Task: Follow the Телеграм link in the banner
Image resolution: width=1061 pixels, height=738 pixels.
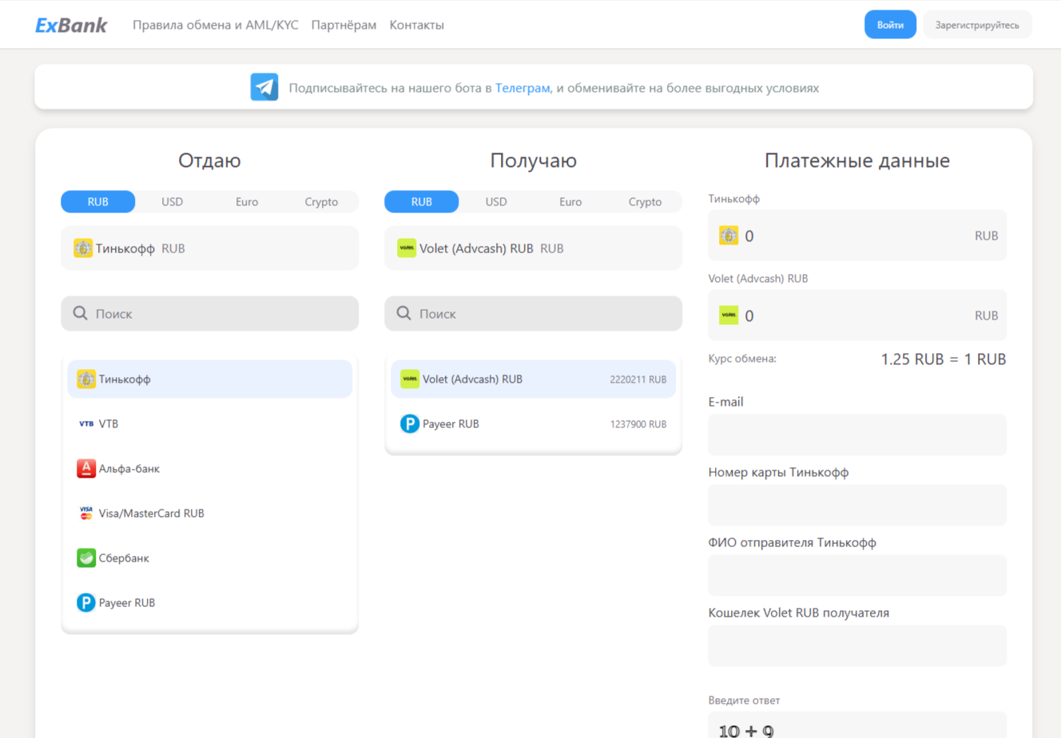Action: point(523,88)
